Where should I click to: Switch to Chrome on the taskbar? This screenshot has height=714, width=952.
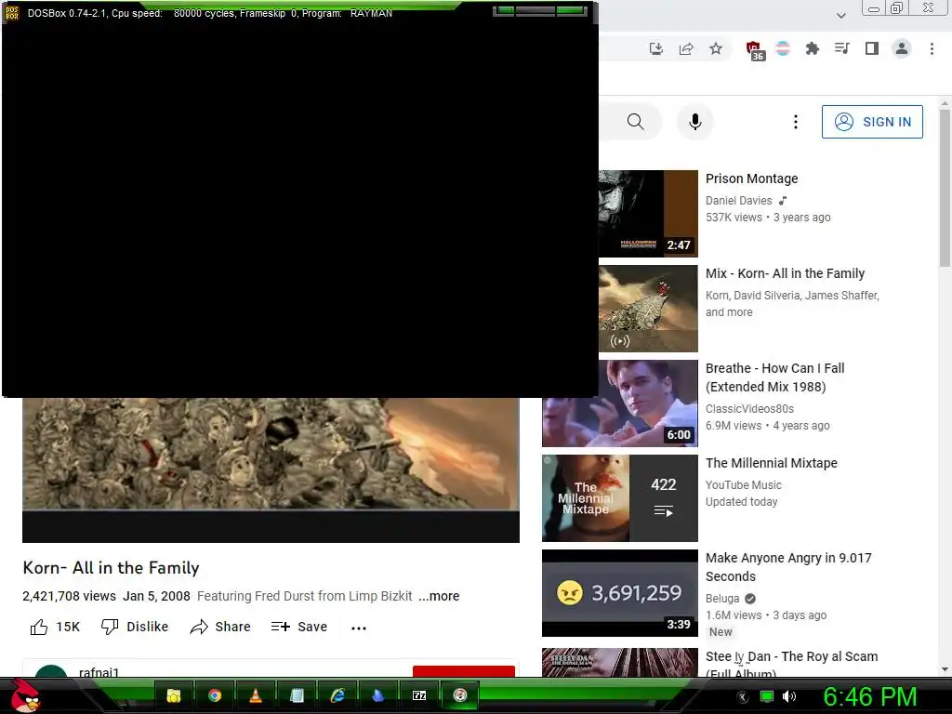(215, 695)
